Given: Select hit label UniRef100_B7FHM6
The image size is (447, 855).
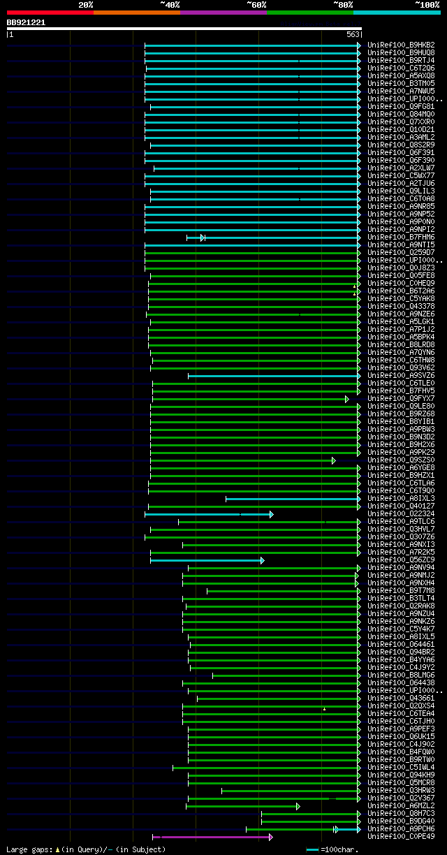Looking at the screenshot, I should (x=402, y=237).
